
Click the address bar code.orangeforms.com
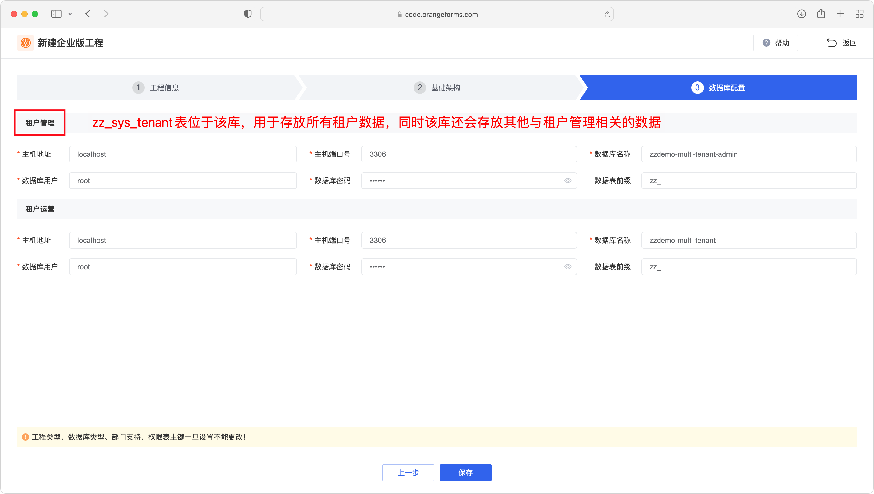pos(437,14)
